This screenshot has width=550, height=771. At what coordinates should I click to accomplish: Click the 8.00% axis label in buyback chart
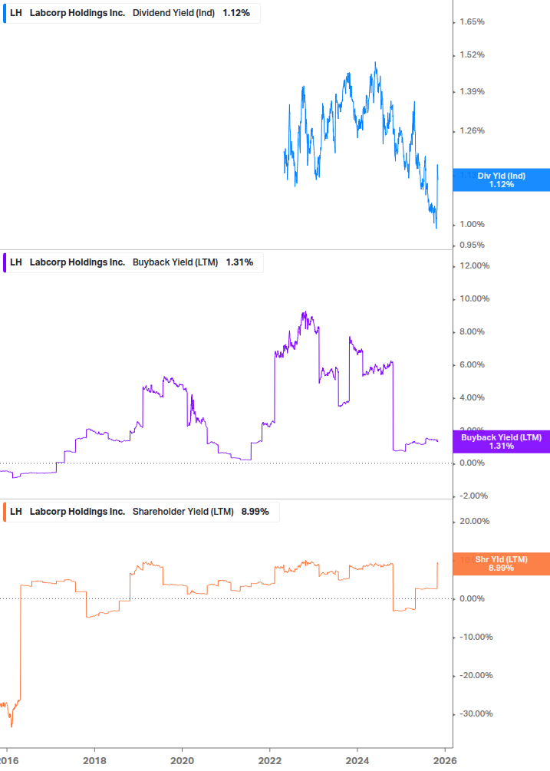click(x=472, y=332)
